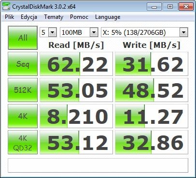Start the Seq benchmark test

pyautogui.click(x=23, y=64)
